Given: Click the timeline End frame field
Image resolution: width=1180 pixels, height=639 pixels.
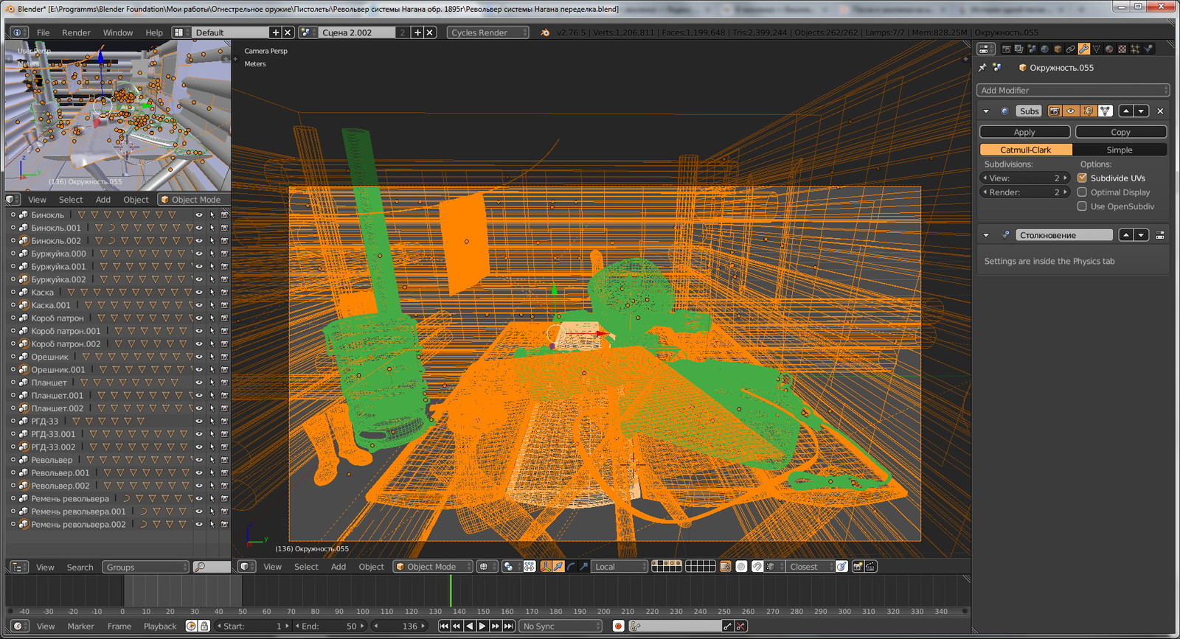Looking at the screenshot, I should pos(330,626).
